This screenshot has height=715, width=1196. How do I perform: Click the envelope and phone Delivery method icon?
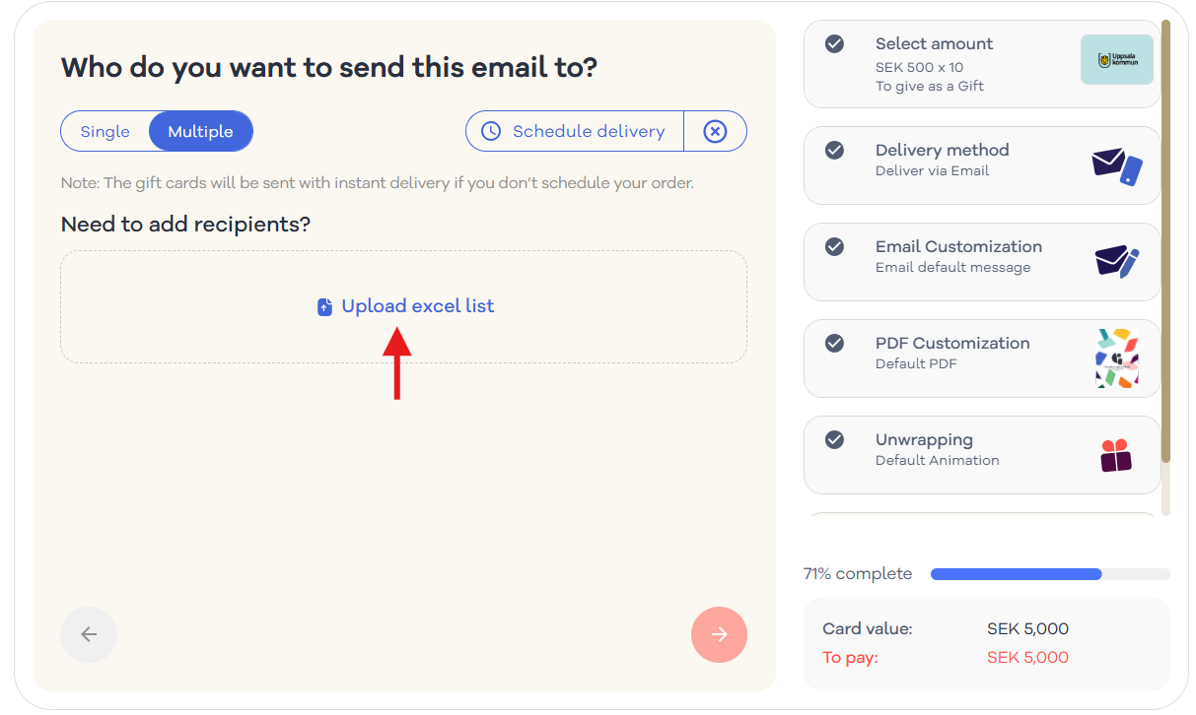click(1117, 166)
